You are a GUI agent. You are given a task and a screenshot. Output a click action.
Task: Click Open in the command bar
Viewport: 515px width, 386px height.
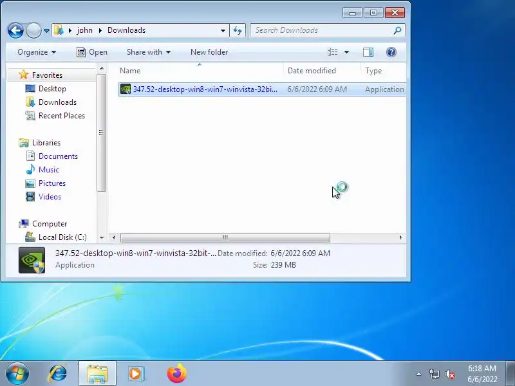(92, 52)
